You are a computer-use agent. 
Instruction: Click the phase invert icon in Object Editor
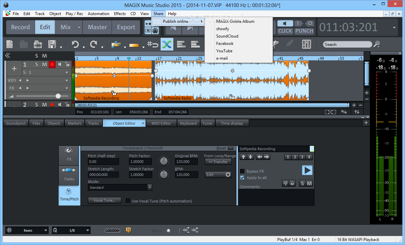pos(286,183)
